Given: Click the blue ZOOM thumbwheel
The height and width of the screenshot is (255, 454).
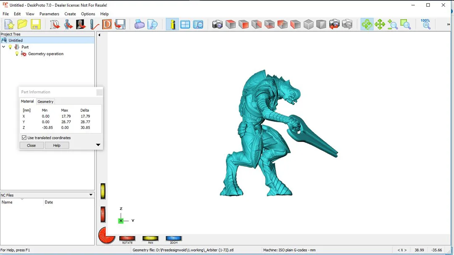Looking at the screenshot, I should click(174, 238).
